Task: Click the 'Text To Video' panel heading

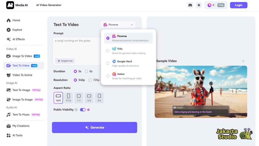Action: (66, 25)
